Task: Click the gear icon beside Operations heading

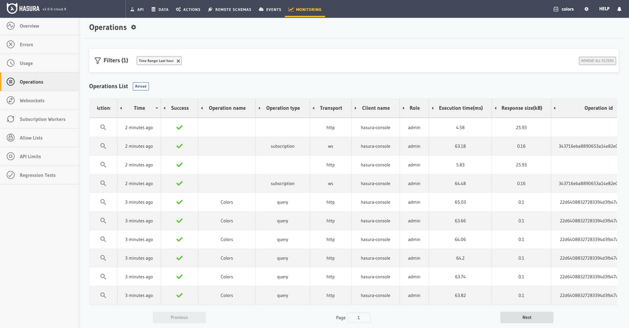Action: tap(133, 28)
